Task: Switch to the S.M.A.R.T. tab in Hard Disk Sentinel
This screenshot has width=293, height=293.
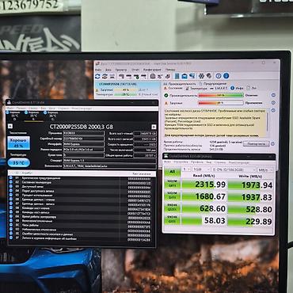Action: 219,89
